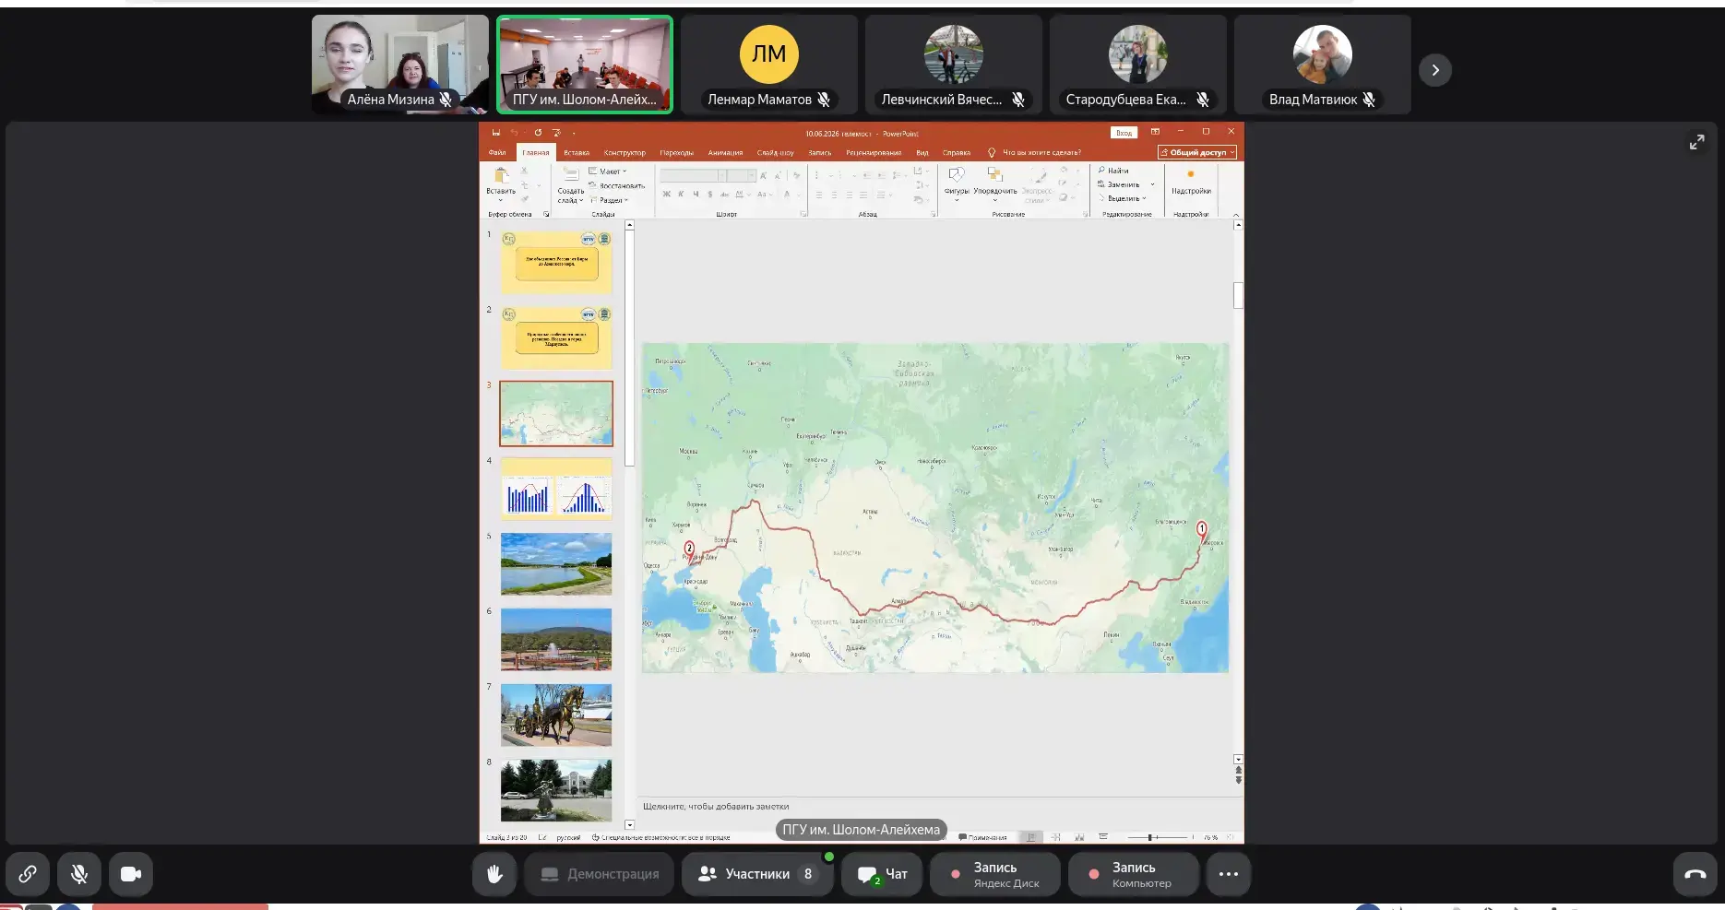The height and width of the screenshot is (910, 1725).
Task: Hang up with the end call button
Action: coord(1695,874)
